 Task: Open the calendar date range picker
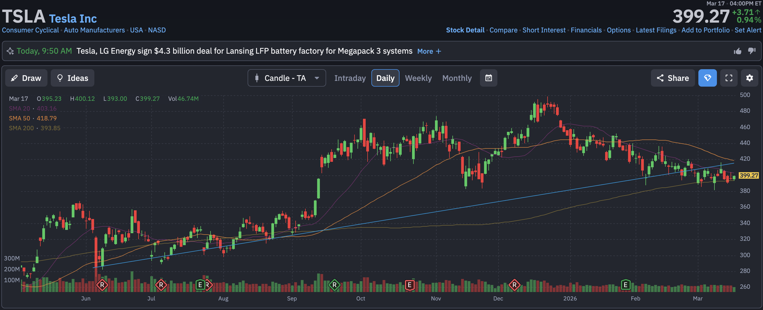pos(488,78)
